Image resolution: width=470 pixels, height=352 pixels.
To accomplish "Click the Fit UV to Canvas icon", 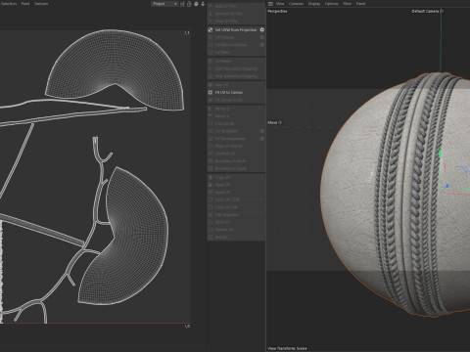I will pyautogui.click(x=211, y=92).
